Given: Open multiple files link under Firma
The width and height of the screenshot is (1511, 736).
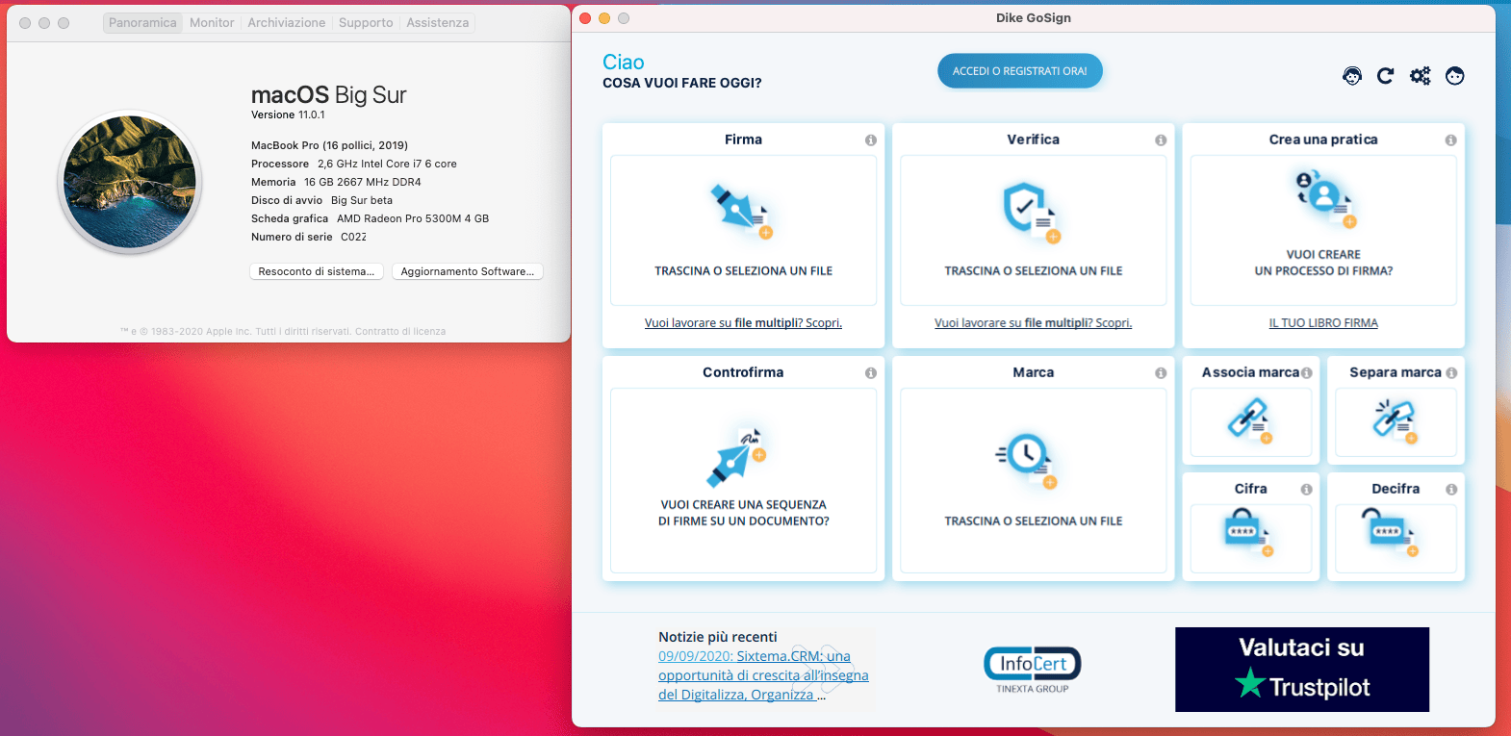Looking at the screenshot, I should coord(743,323).
